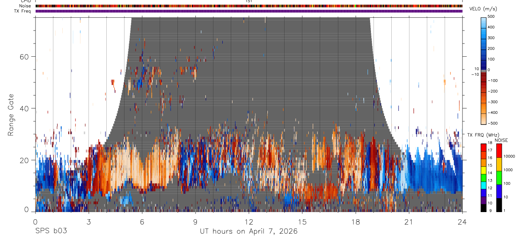Click the "9" hour tick on the time axis
The image size is (520, 240).
(x=195, y=221)
